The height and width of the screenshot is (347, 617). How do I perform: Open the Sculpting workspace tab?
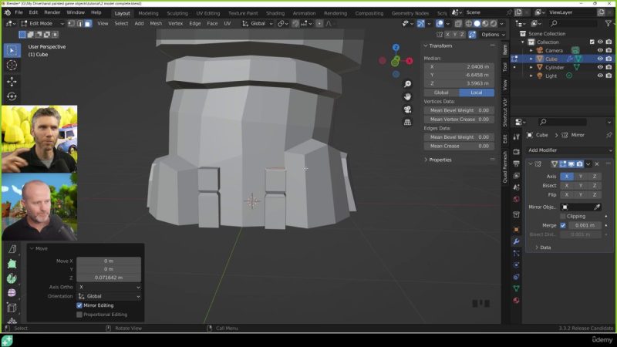pos(177,13)
